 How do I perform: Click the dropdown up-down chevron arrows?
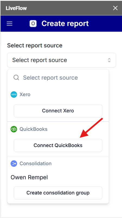[109, 60]
